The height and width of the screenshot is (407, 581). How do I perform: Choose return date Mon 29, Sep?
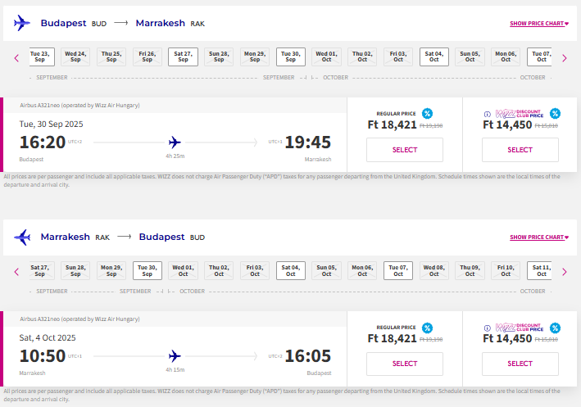coord(111,271)
